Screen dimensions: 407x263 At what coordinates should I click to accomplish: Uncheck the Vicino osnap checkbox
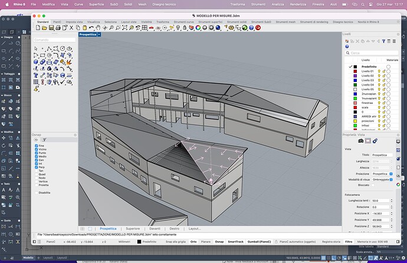tap(37, 149)
